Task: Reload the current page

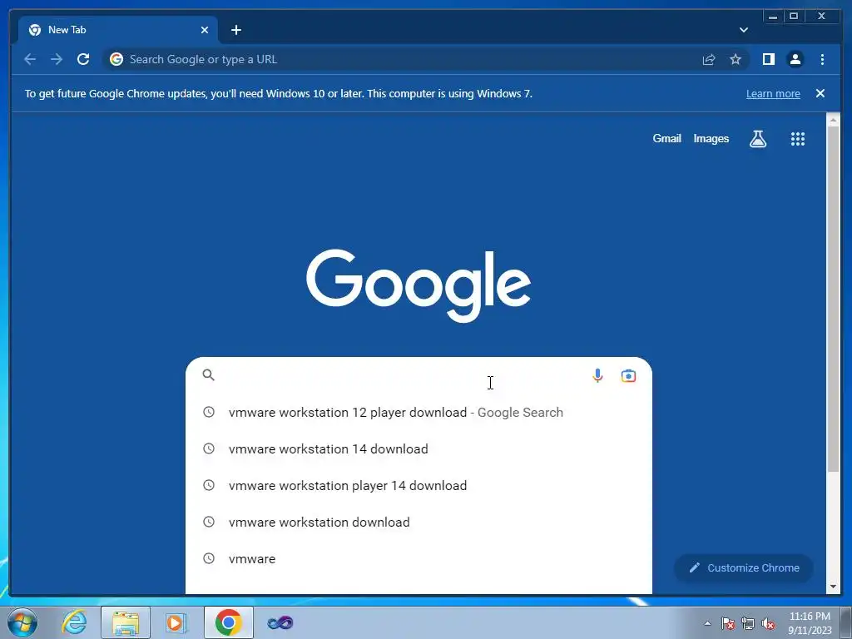Action: pyautogui.click(x=83, y=59)
